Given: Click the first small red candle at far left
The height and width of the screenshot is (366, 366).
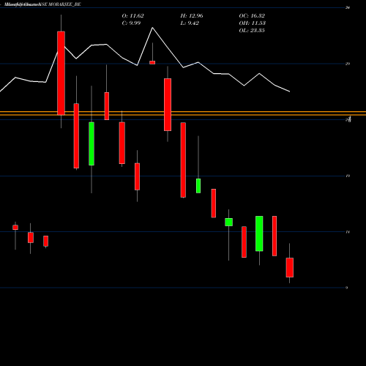Looking at the screenshot, I should (x=15, y=228).
